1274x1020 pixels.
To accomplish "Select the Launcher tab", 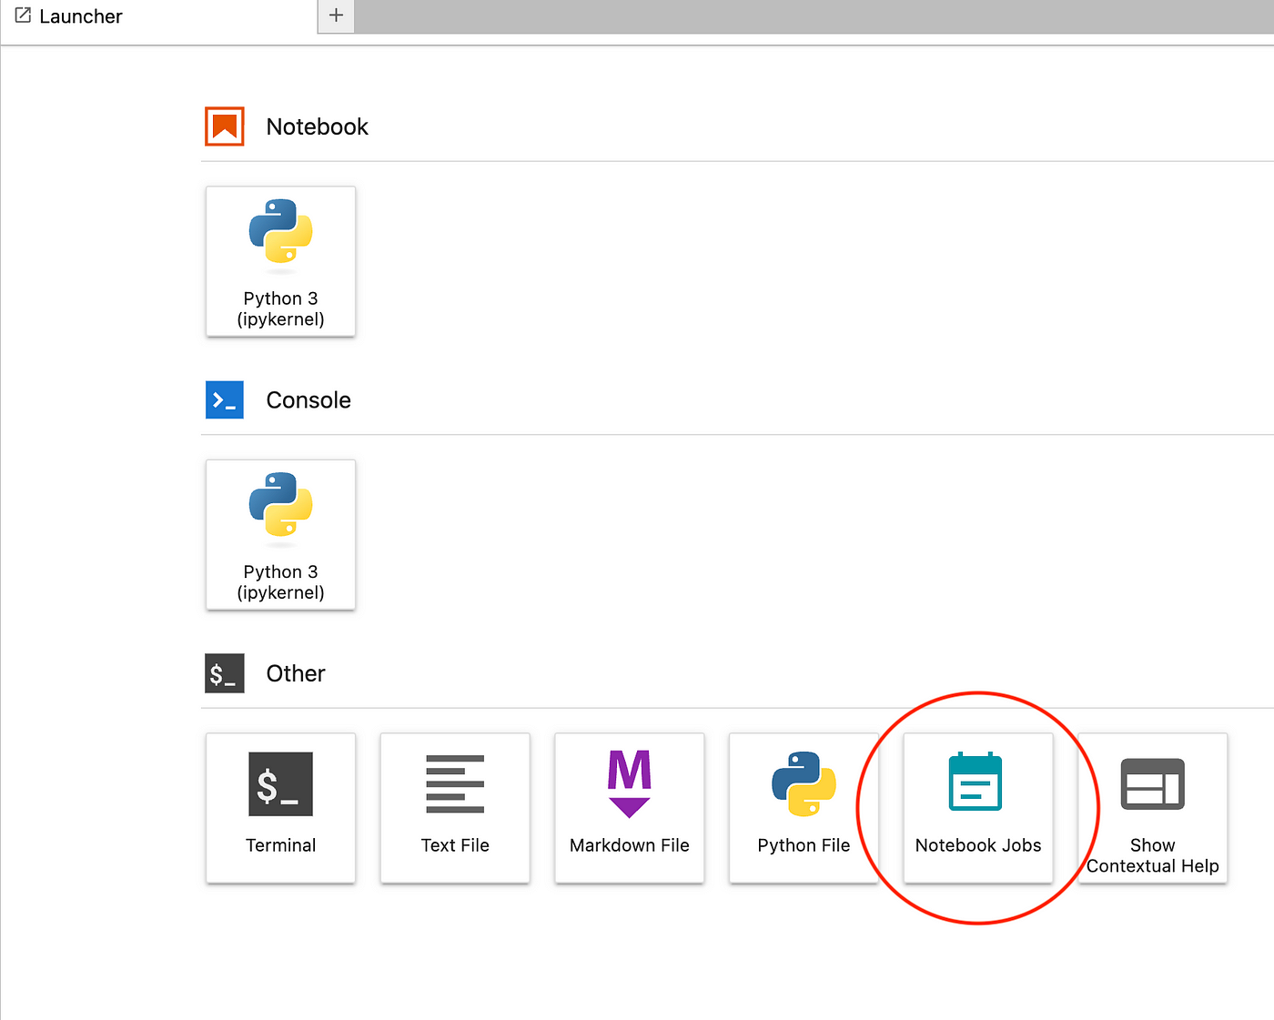I will pyautogui.click(x=158, y=16).
